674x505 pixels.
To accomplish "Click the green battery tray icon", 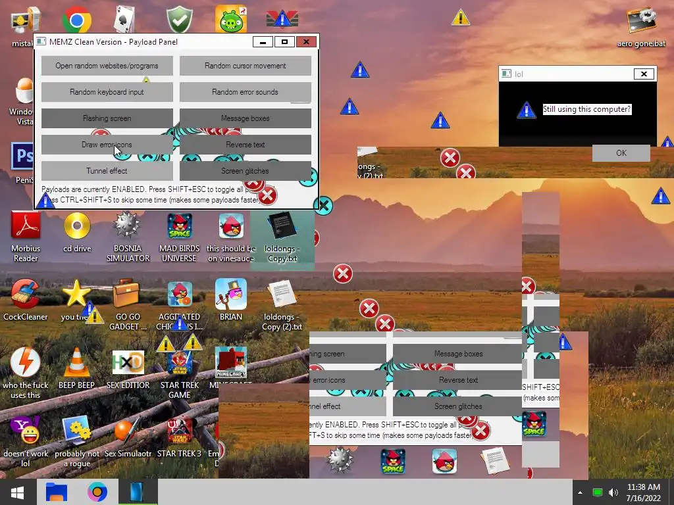I will click(x=598, y=493).
